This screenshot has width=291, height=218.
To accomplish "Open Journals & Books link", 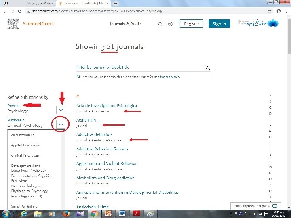I will click(126, 24).
